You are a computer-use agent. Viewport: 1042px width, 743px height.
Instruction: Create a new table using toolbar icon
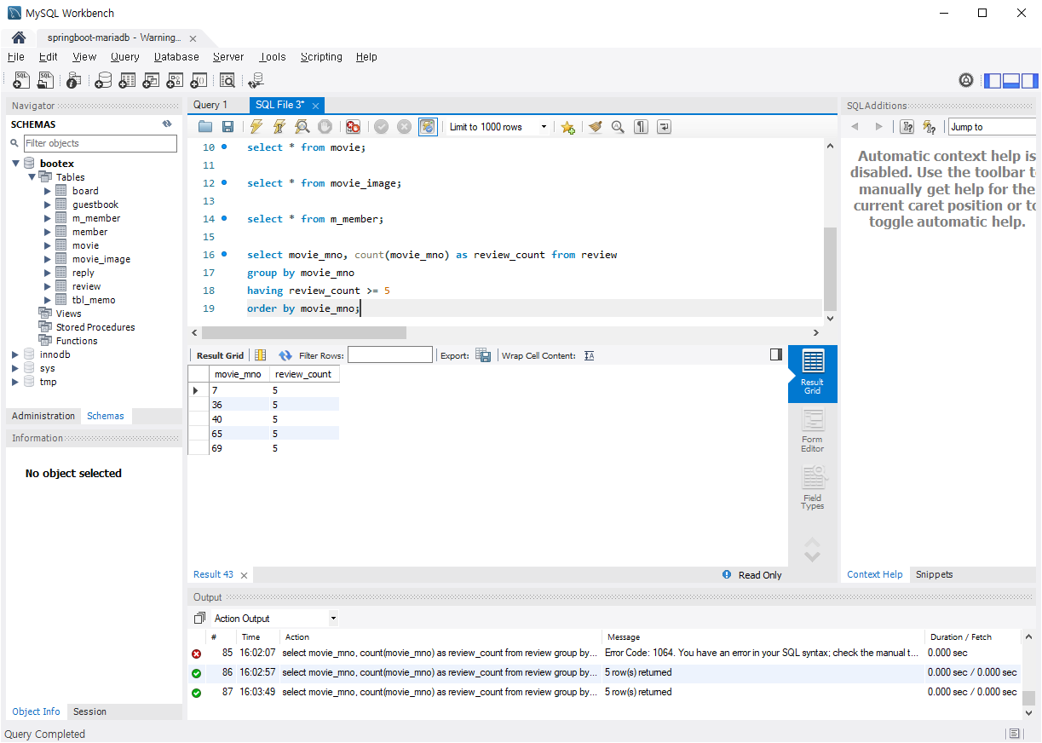[127, 80]
